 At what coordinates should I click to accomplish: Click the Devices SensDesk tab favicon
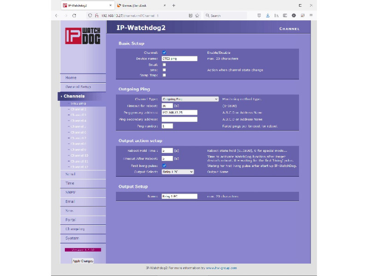coord(119,6)
